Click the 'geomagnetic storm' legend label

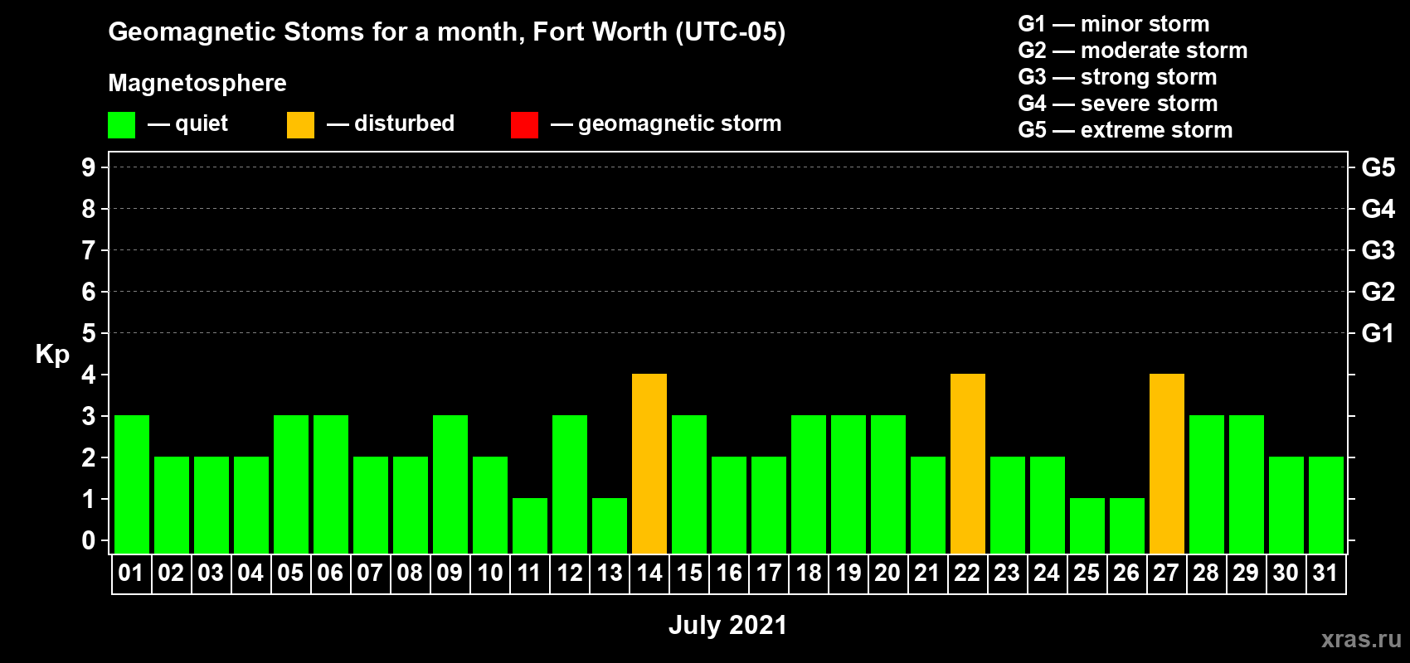click(680, 124)
